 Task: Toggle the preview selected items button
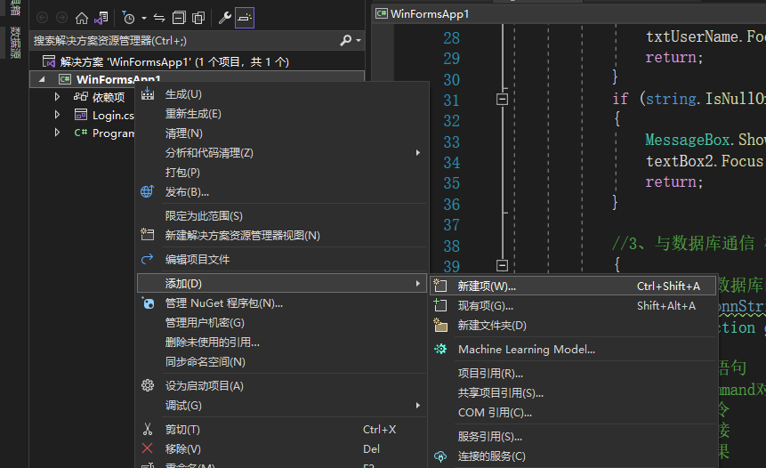click(x=245, y=18)
